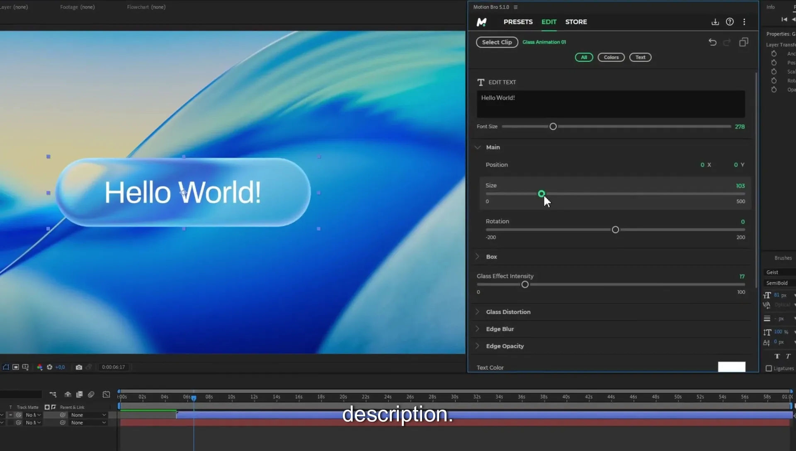This screenshot has width=796, height=451.
Task: Toggle the Scale stopwatch in Properties
Action: pyautogui.click(x=774, y=72)
